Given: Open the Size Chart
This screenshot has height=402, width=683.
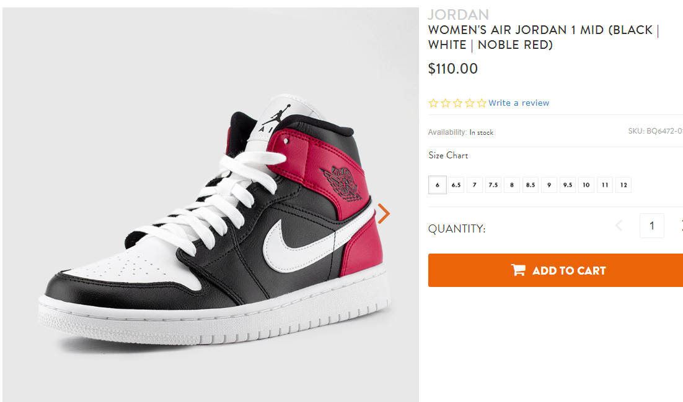Looking at the screenshot, I should [448, 155].
